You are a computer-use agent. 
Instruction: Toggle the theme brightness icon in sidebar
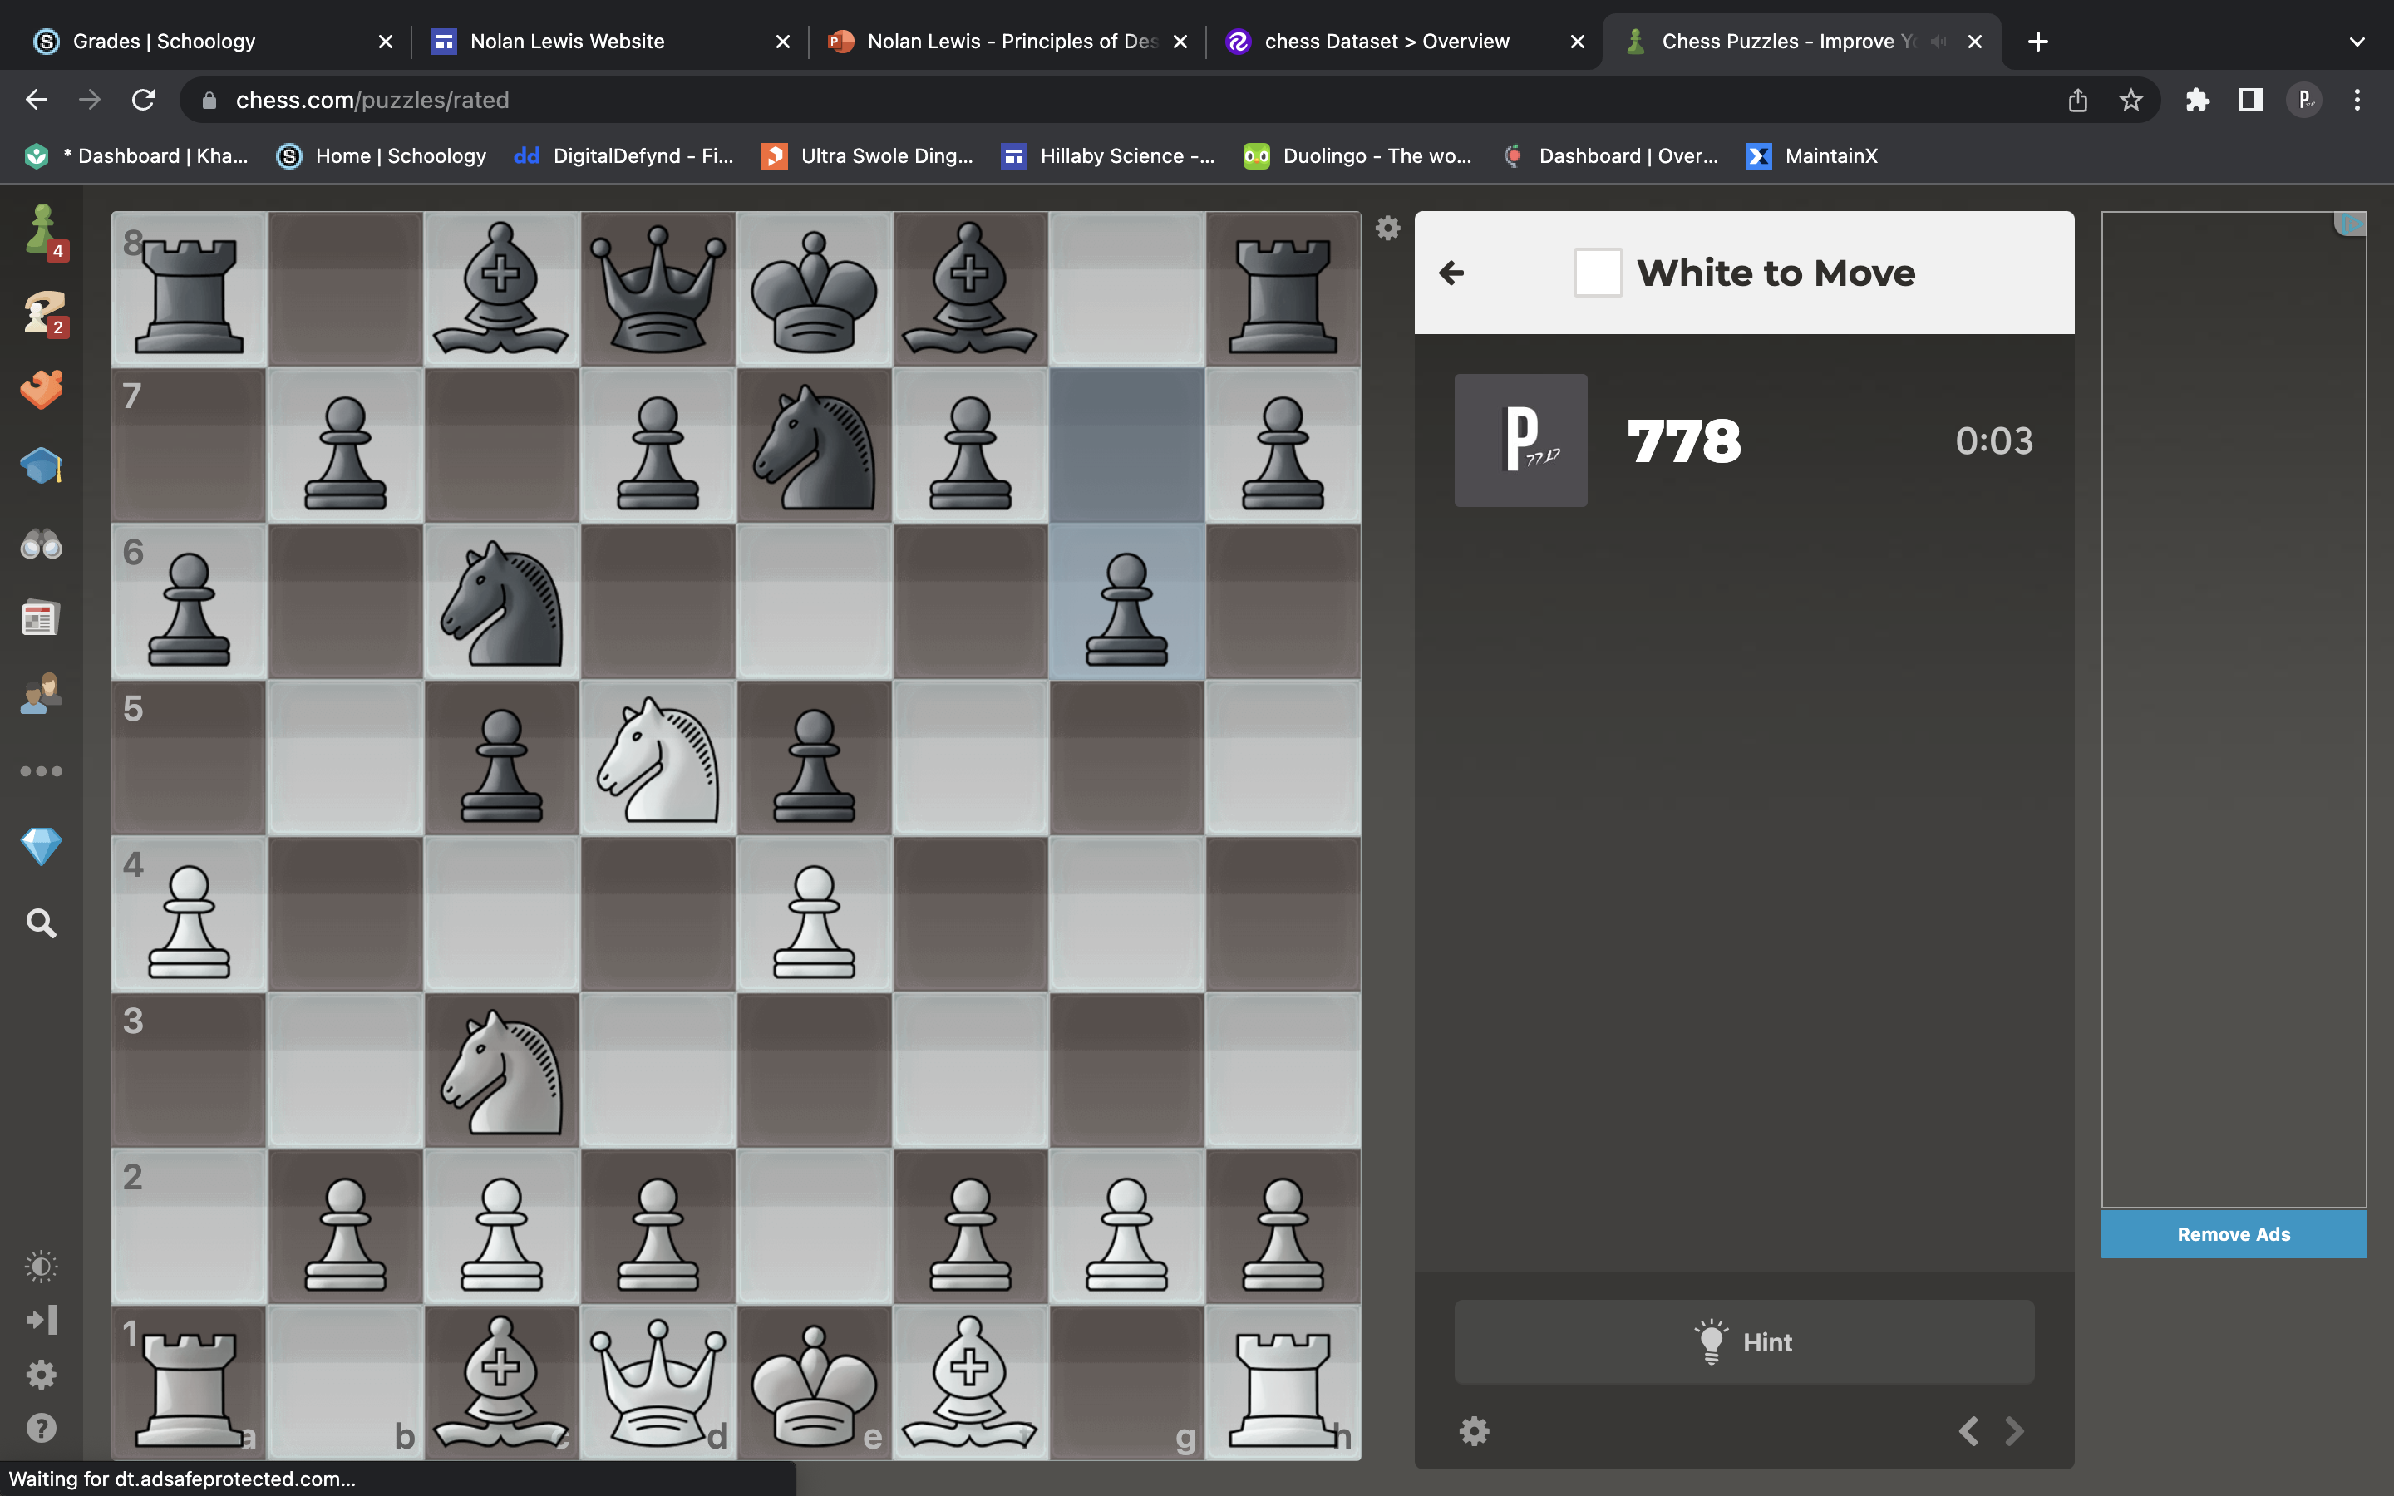point(42,1267)
